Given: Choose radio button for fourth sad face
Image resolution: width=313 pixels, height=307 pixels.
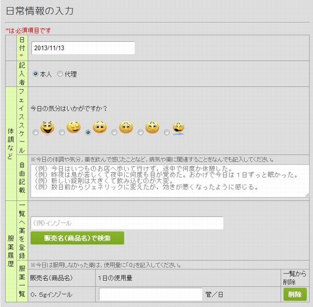Looking at the screenshot, I should [x=114, y=133].
